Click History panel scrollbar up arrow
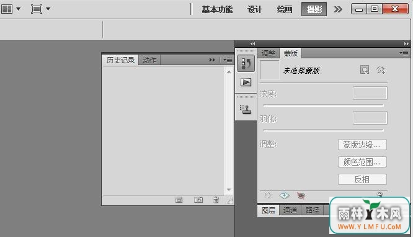This screenshot has height=237, width=413. (x=229, y=72)
